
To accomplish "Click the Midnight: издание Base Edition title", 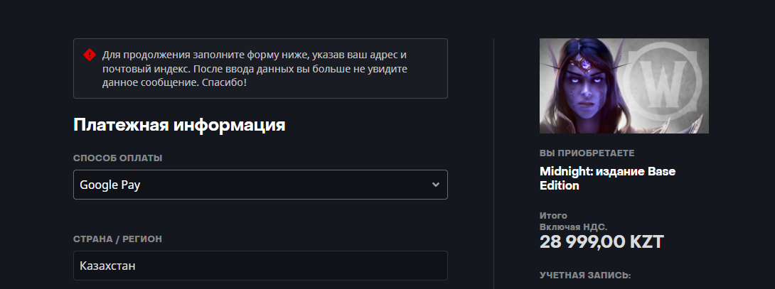I will pos(607,178).
